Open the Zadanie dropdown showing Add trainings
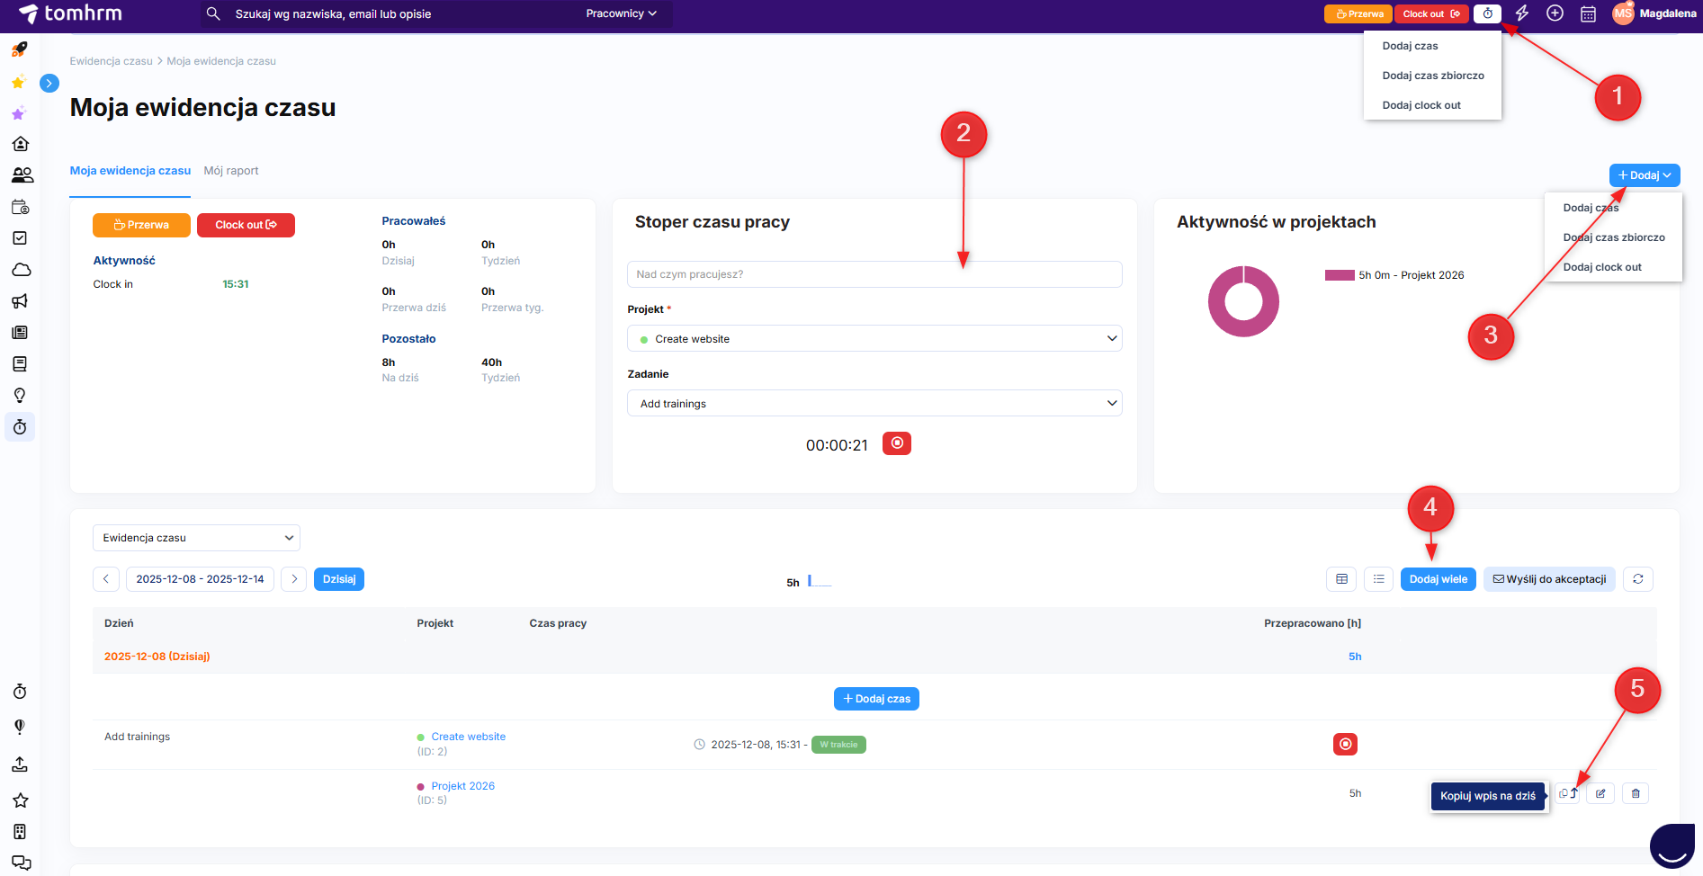 point(874,404)
